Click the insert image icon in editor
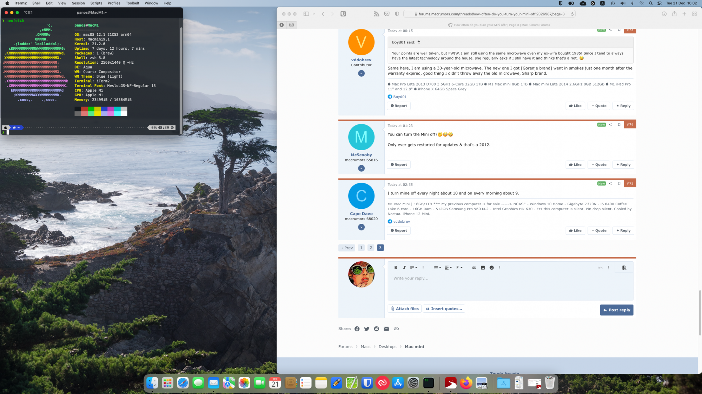This screenshot has height=394, width=702. click(x=483, y=268)
